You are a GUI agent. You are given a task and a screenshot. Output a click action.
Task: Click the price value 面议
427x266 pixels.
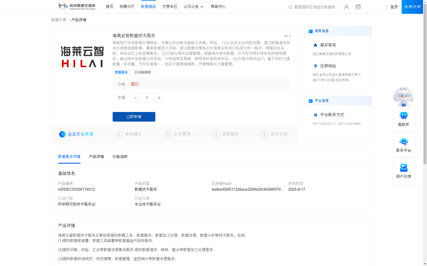(x=135, y=84)
